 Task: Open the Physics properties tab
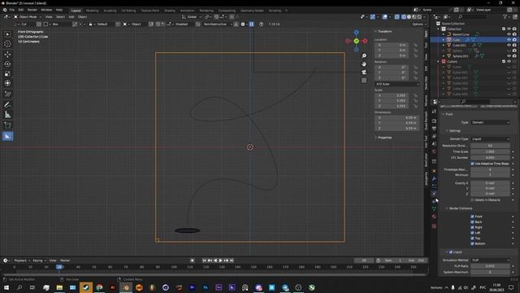click(x=434, y=194)
